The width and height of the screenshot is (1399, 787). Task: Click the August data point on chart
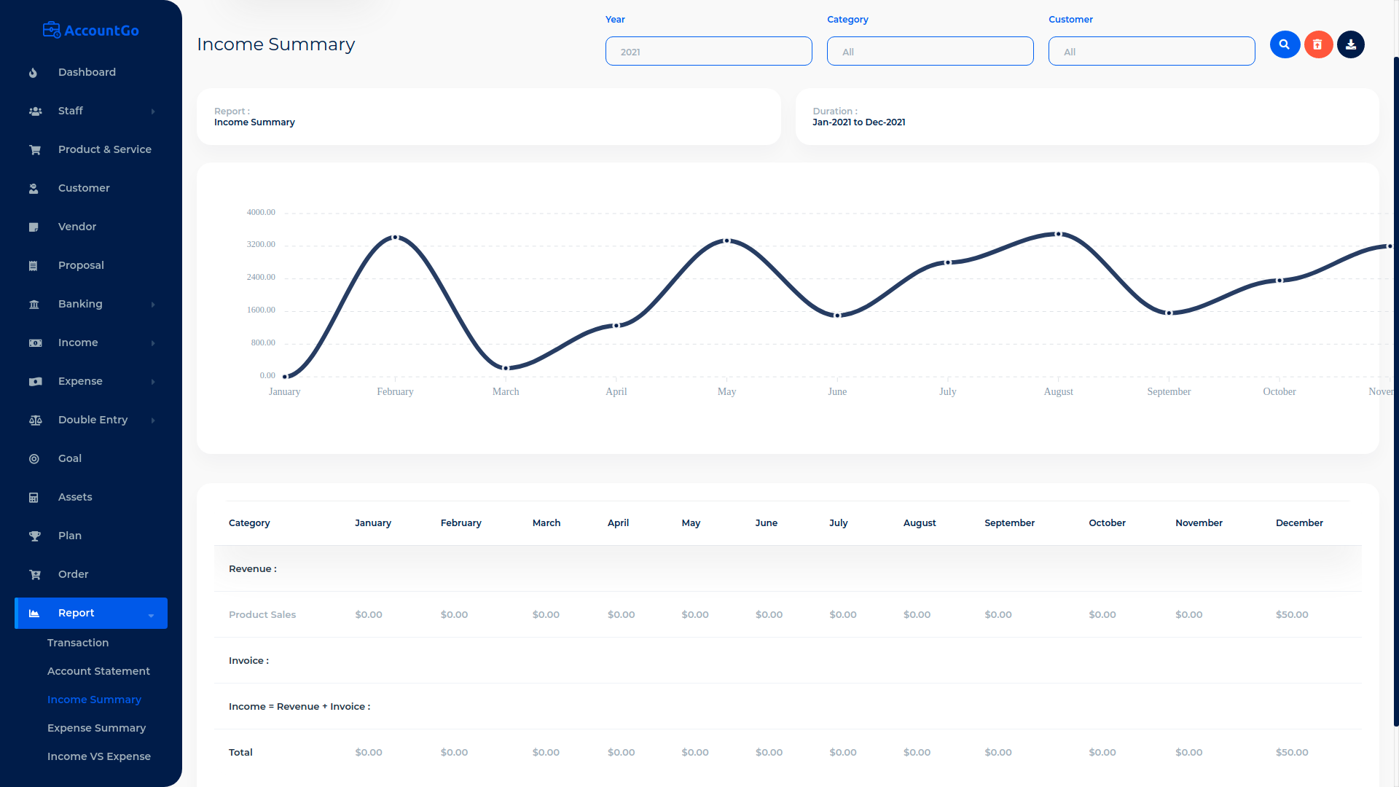1058,234
